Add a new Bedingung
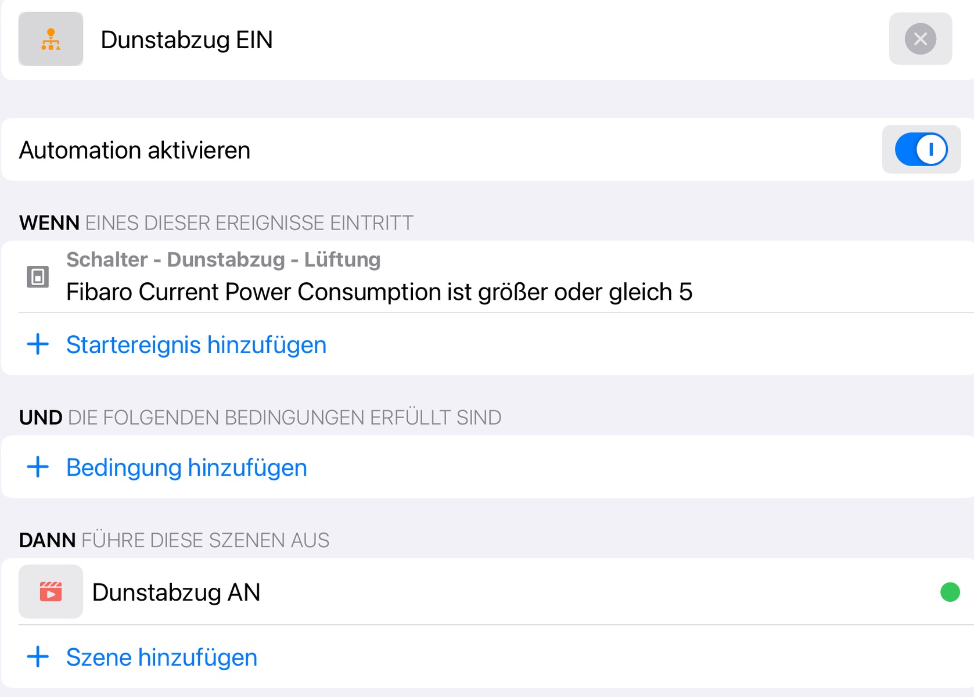Viewport: 974px width, 697px height. [186, 468]
